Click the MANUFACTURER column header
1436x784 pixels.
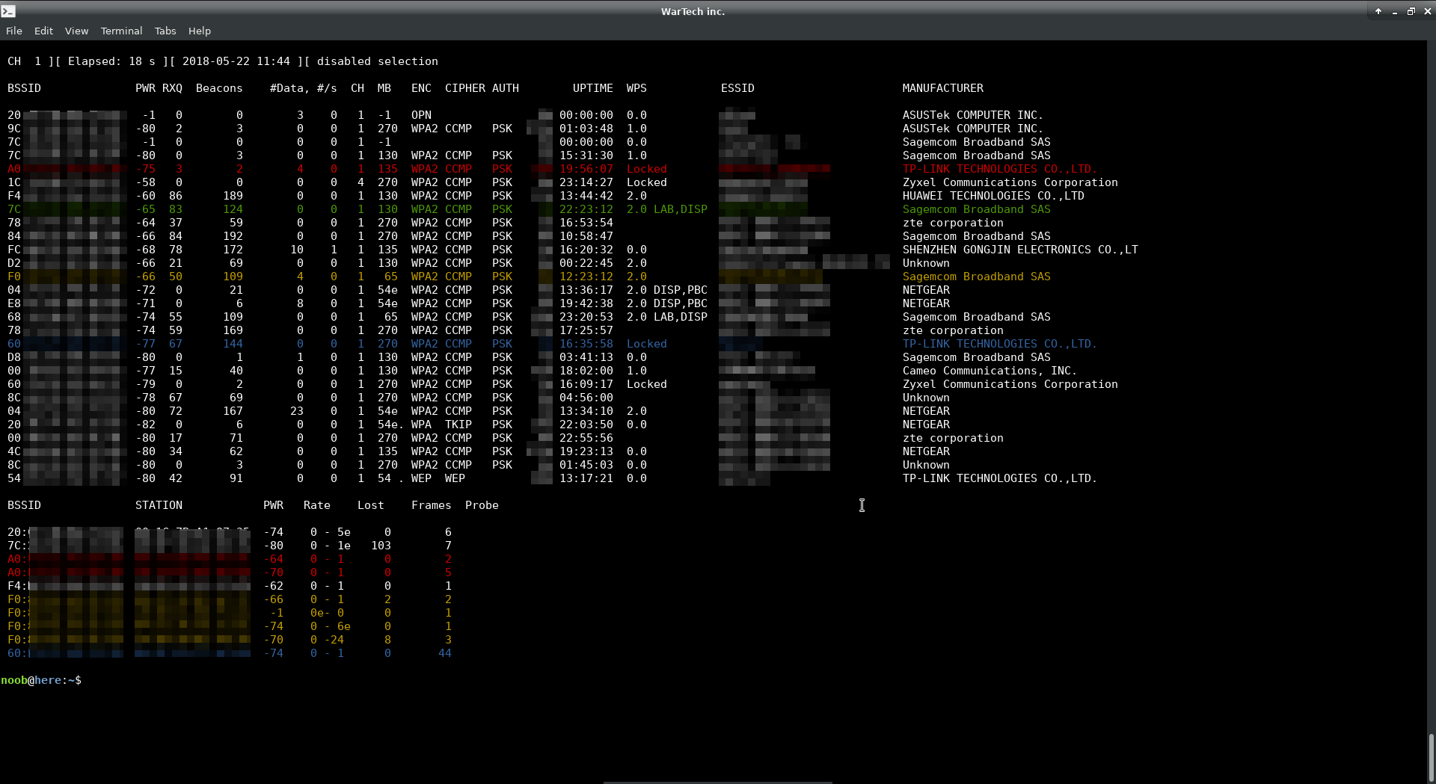pos(942,88)
